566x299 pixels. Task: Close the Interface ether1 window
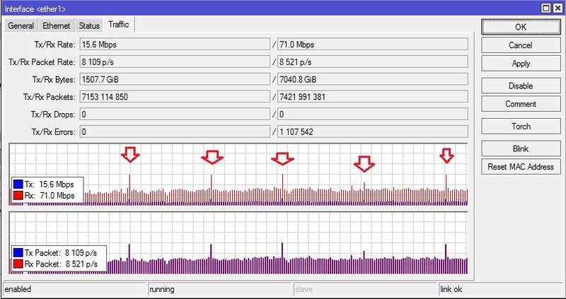(x=557, y=8)
